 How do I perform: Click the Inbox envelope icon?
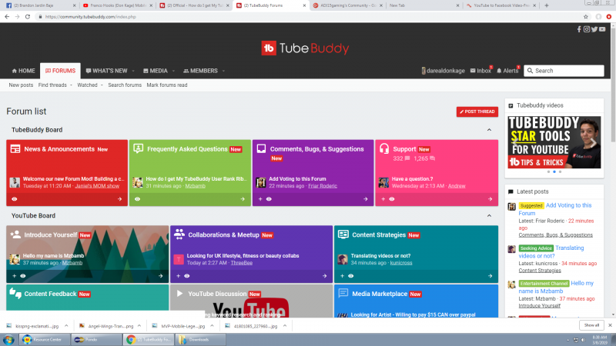click(x=472, y=71)
